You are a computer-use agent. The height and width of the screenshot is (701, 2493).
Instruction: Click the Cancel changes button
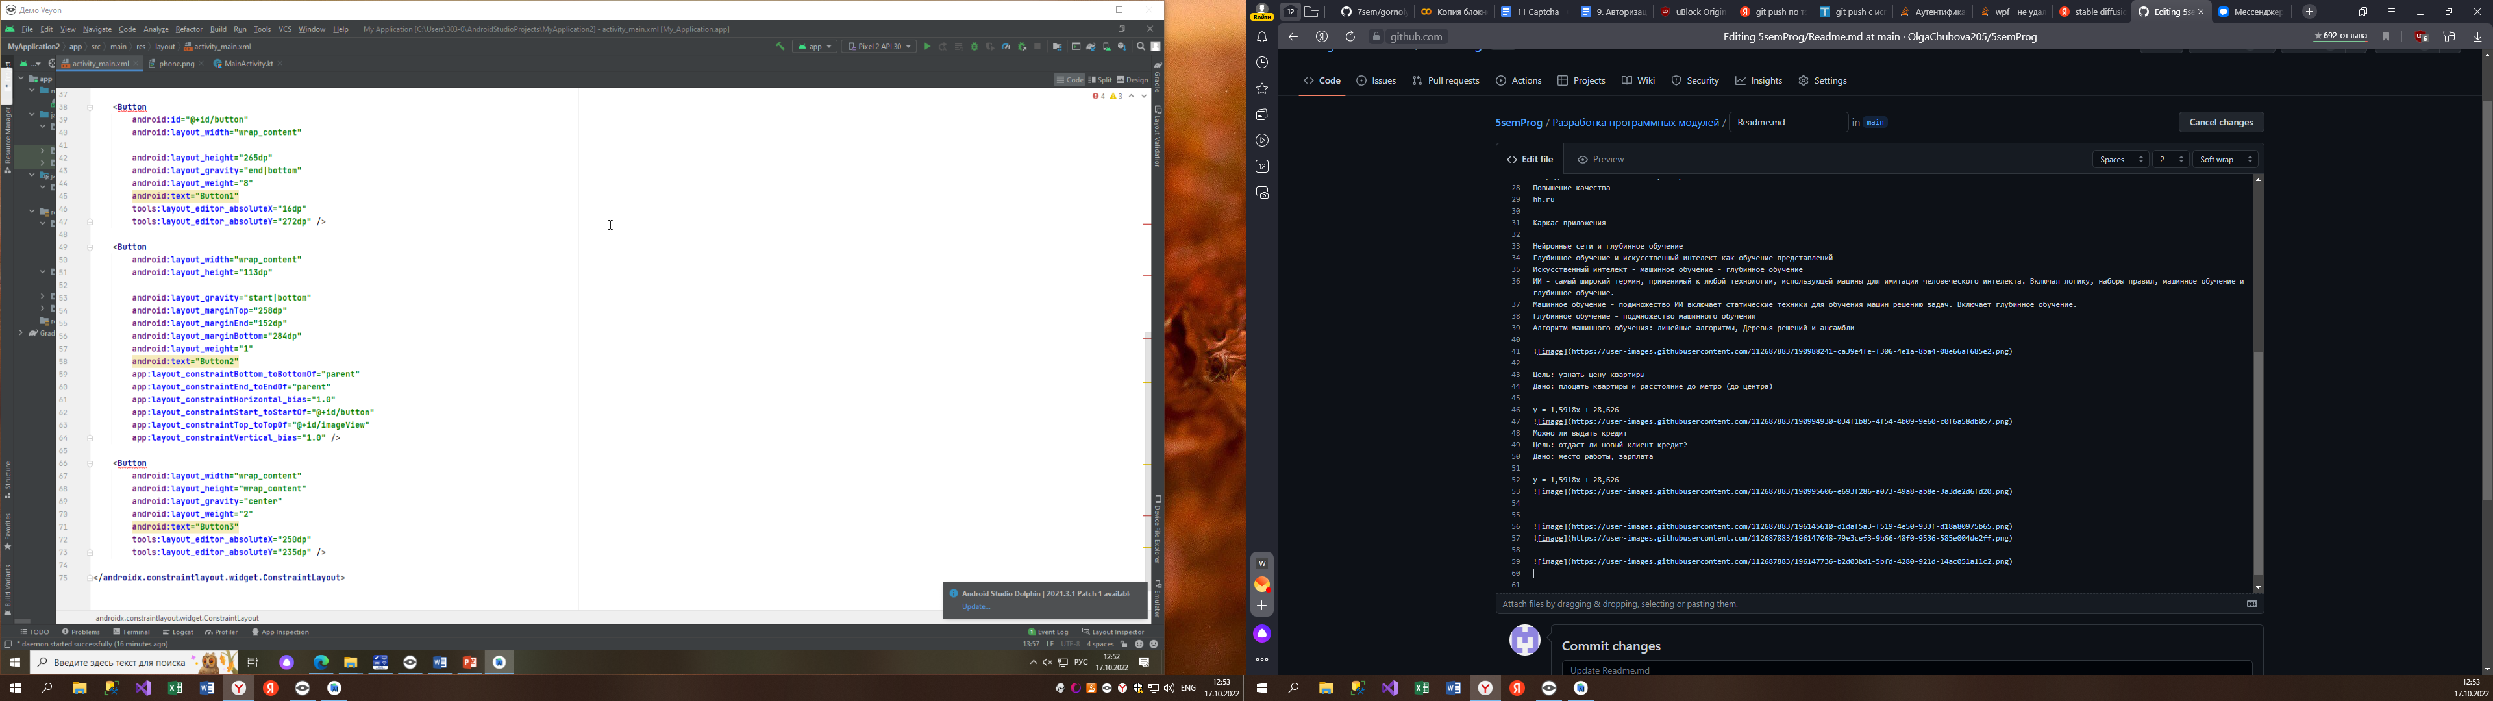tap(2221, 123)
